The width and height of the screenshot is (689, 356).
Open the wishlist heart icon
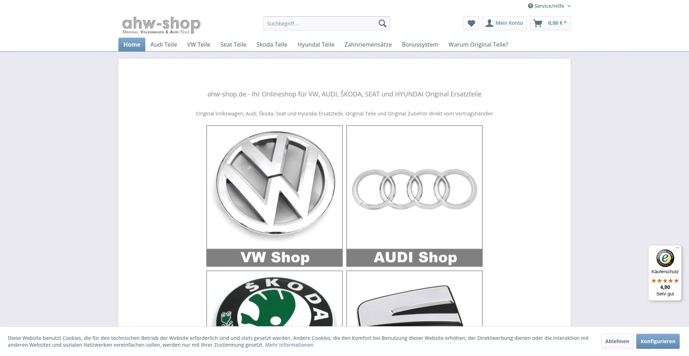(471, 23)
